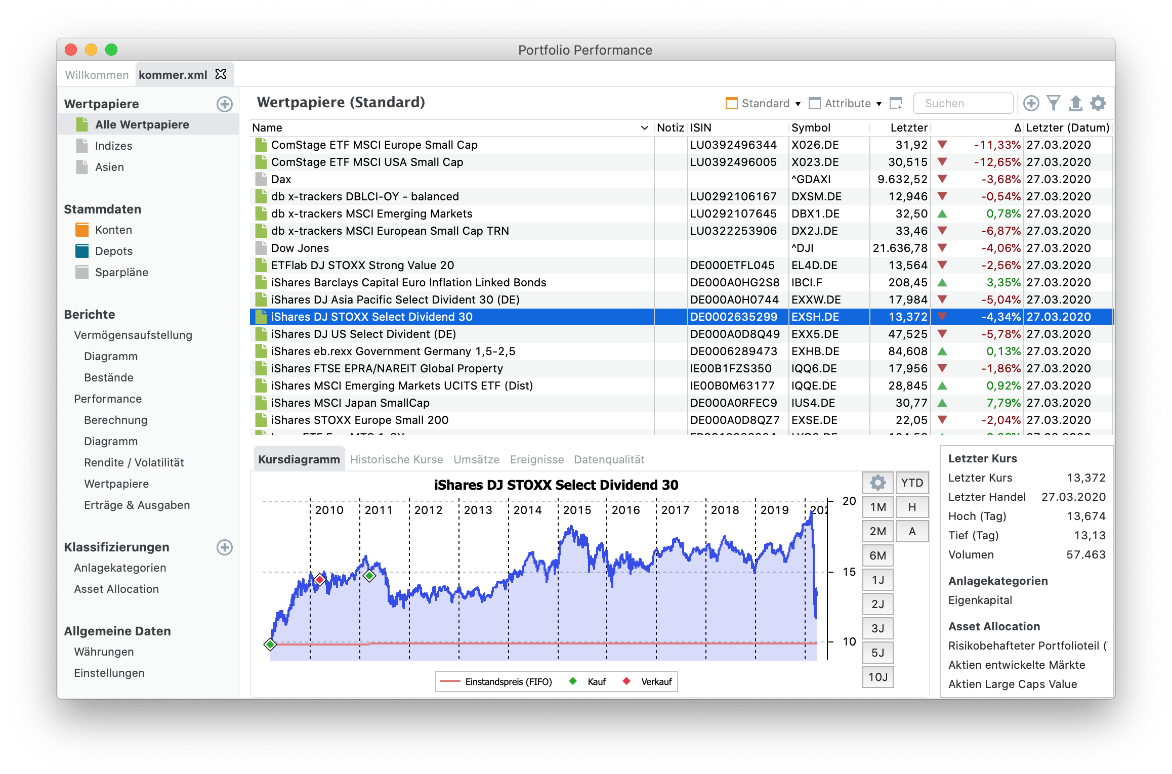Click the green Kauf diamond marker at chart start
Viewport: 1172px width, 774px height.
(x=270, y=644)
